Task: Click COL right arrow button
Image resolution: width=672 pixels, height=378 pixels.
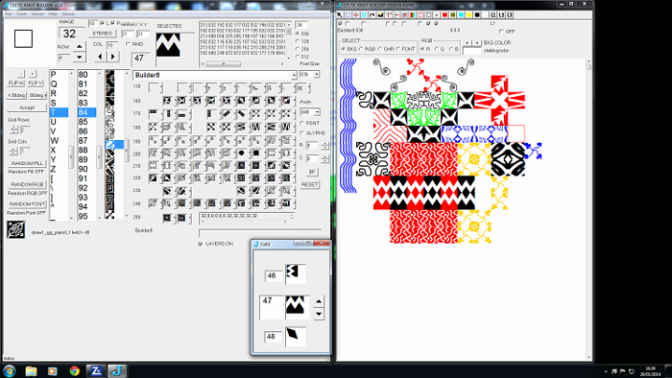Action: tap(112, 57)
